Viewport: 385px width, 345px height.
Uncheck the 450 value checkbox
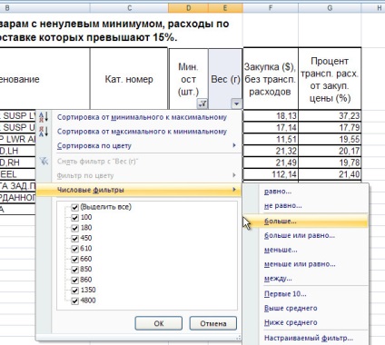(x=74, y=239)
